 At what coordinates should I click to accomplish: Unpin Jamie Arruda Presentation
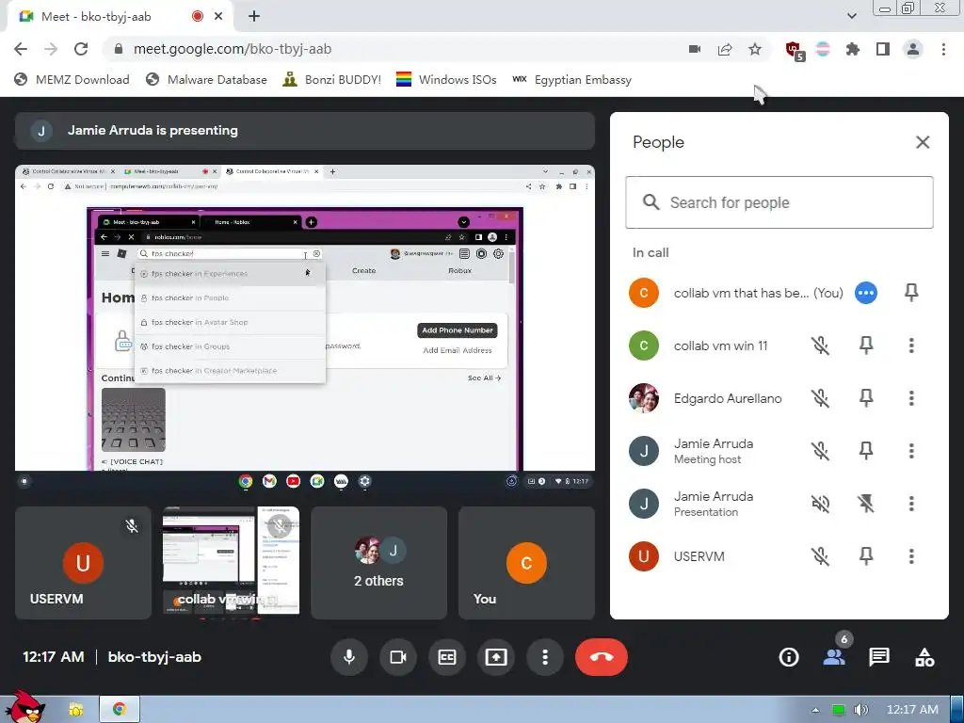pyautogui.click(x=866, y=505)
